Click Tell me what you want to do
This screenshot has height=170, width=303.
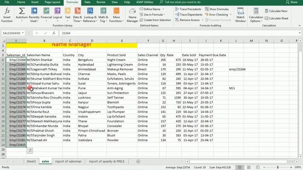pos(180,2)
